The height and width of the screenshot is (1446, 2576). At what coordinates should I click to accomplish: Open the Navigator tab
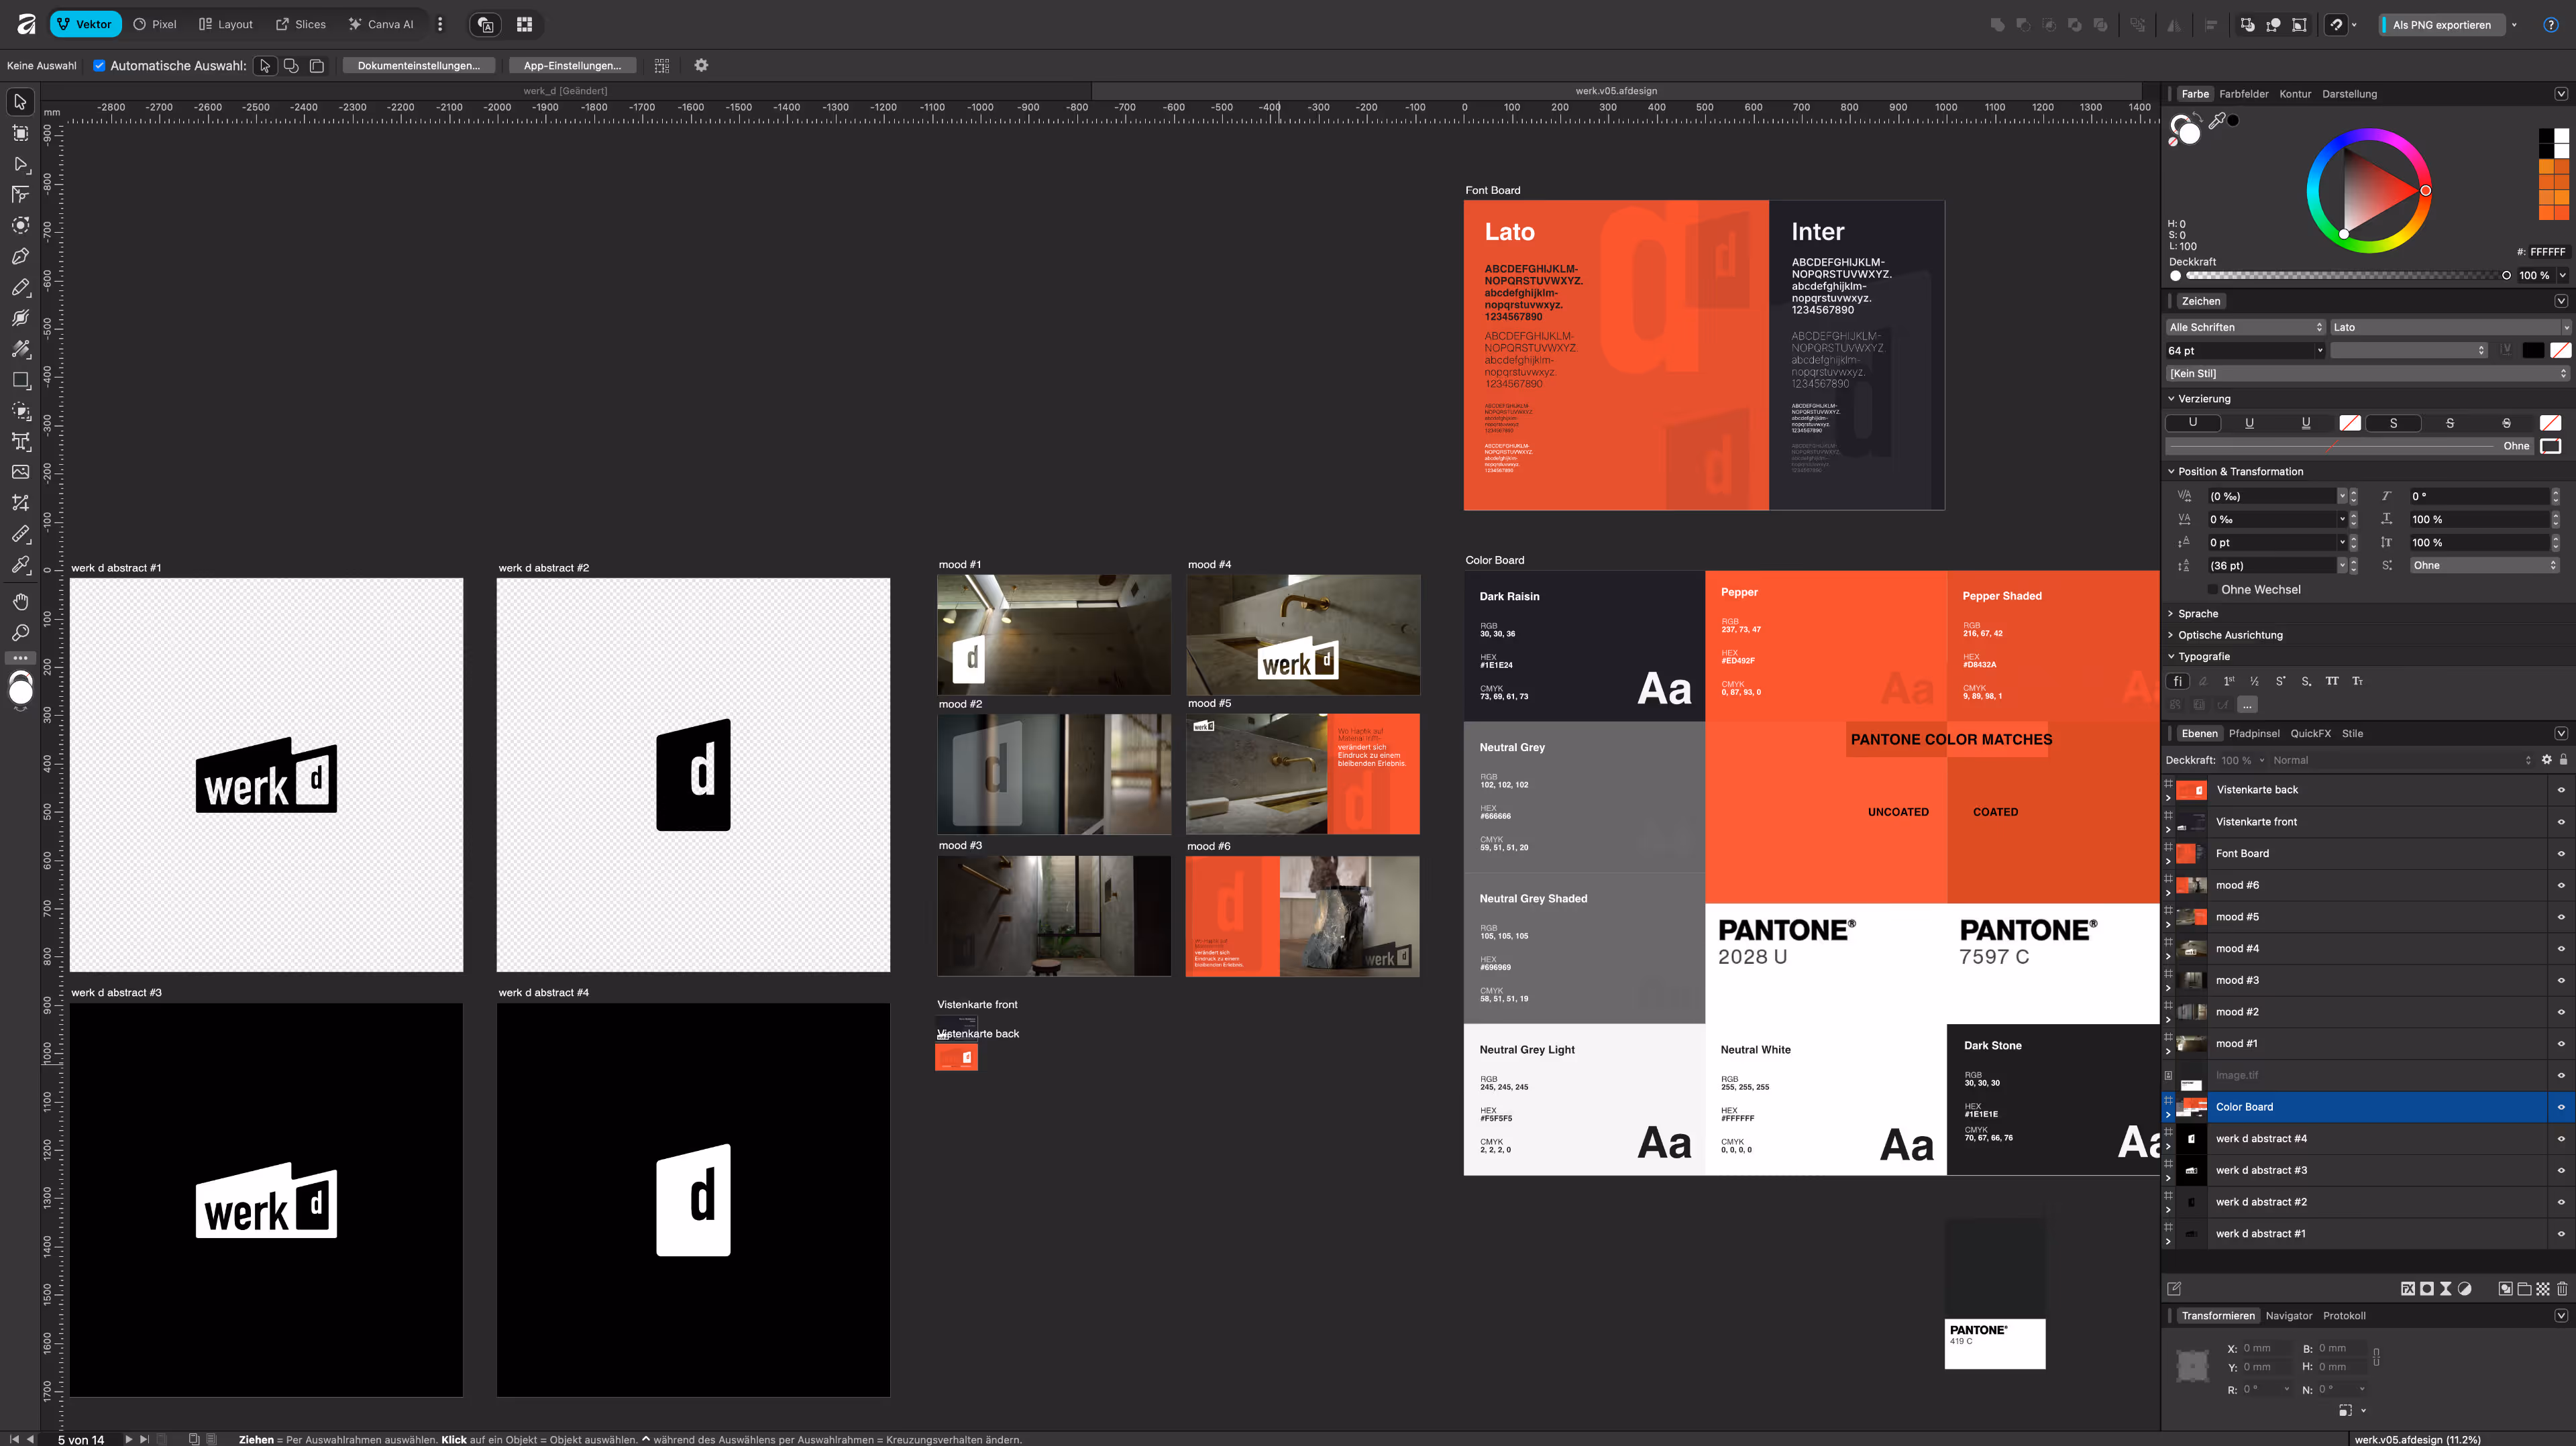pos(2289,1317)
